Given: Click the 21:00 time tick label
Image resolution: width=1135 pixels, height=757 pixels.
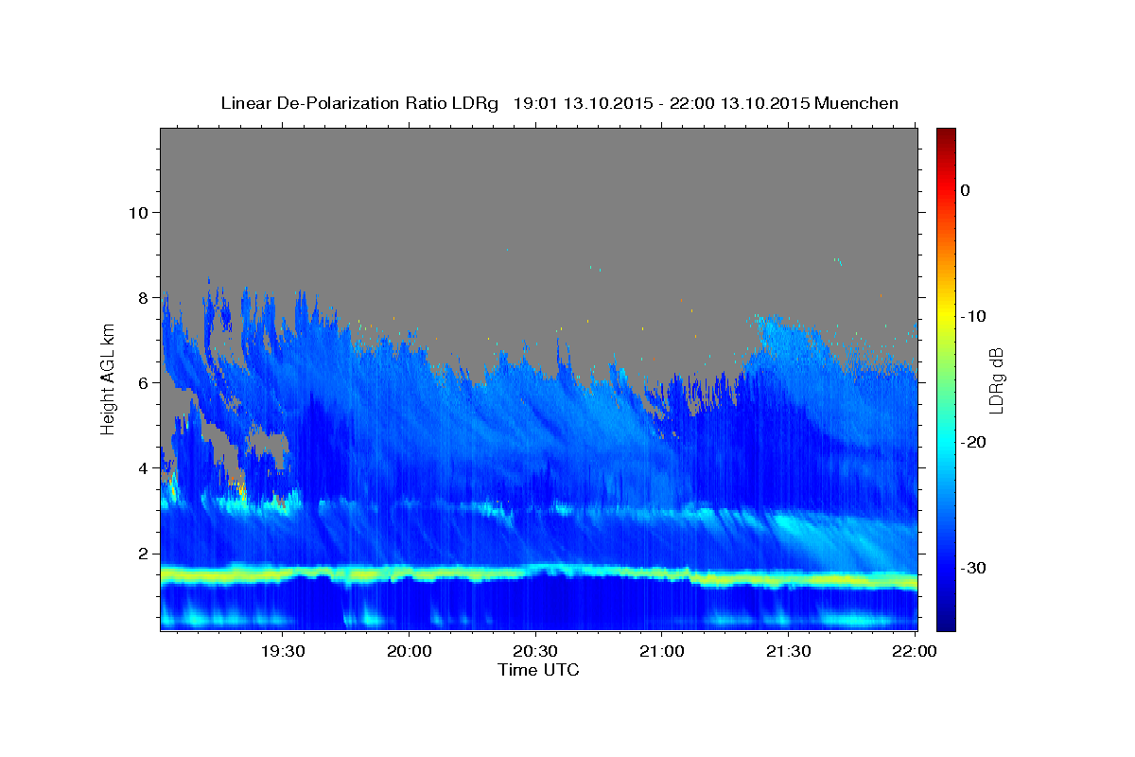Looking at the screenshot, I should pos(661,651).
